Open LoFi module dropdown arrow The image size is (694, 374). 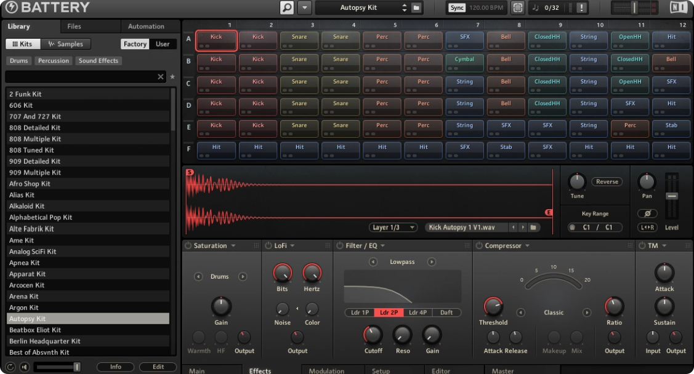pos(293,246)
